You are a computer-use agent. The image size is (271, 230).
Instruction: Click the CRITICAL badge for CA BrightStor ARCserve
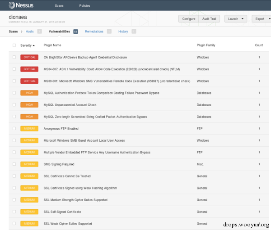pyautogui.click(x=29, y=58)
